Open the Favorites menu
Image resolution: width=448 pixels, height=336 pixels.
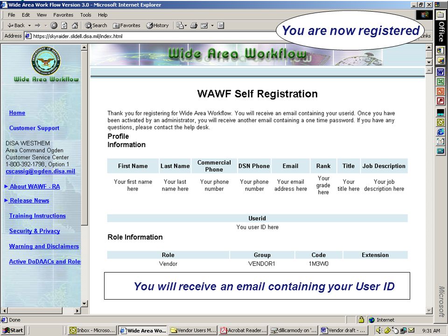(63, 15)
